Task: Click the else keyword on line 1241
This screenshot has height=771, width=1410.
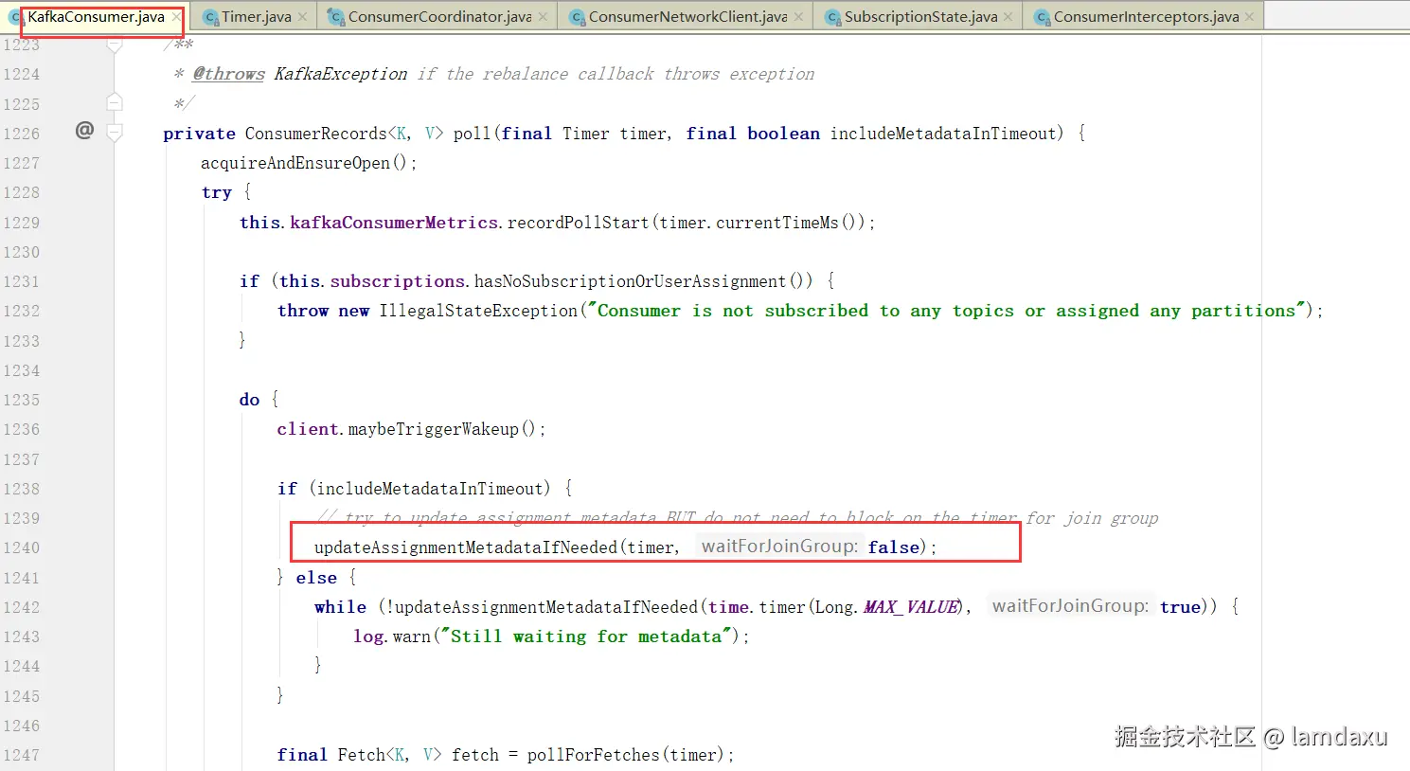Action: click(x=316, y=578)
